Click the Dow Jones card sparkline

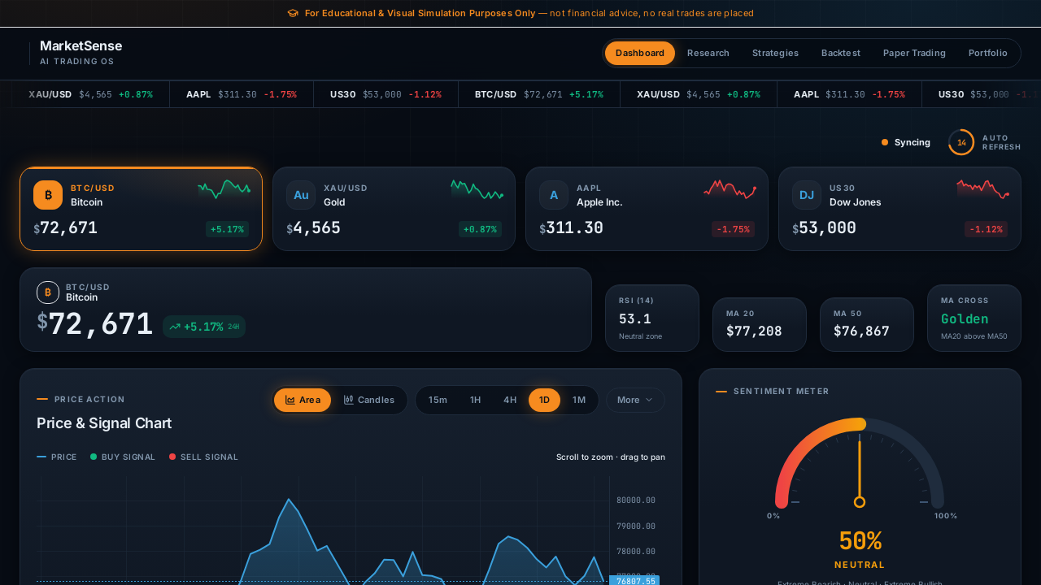[983, 189]
